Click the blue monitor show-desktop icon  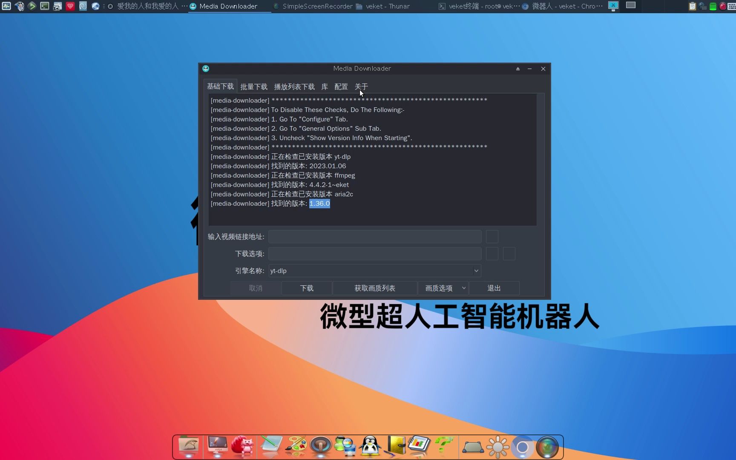(x=613, y=6)
